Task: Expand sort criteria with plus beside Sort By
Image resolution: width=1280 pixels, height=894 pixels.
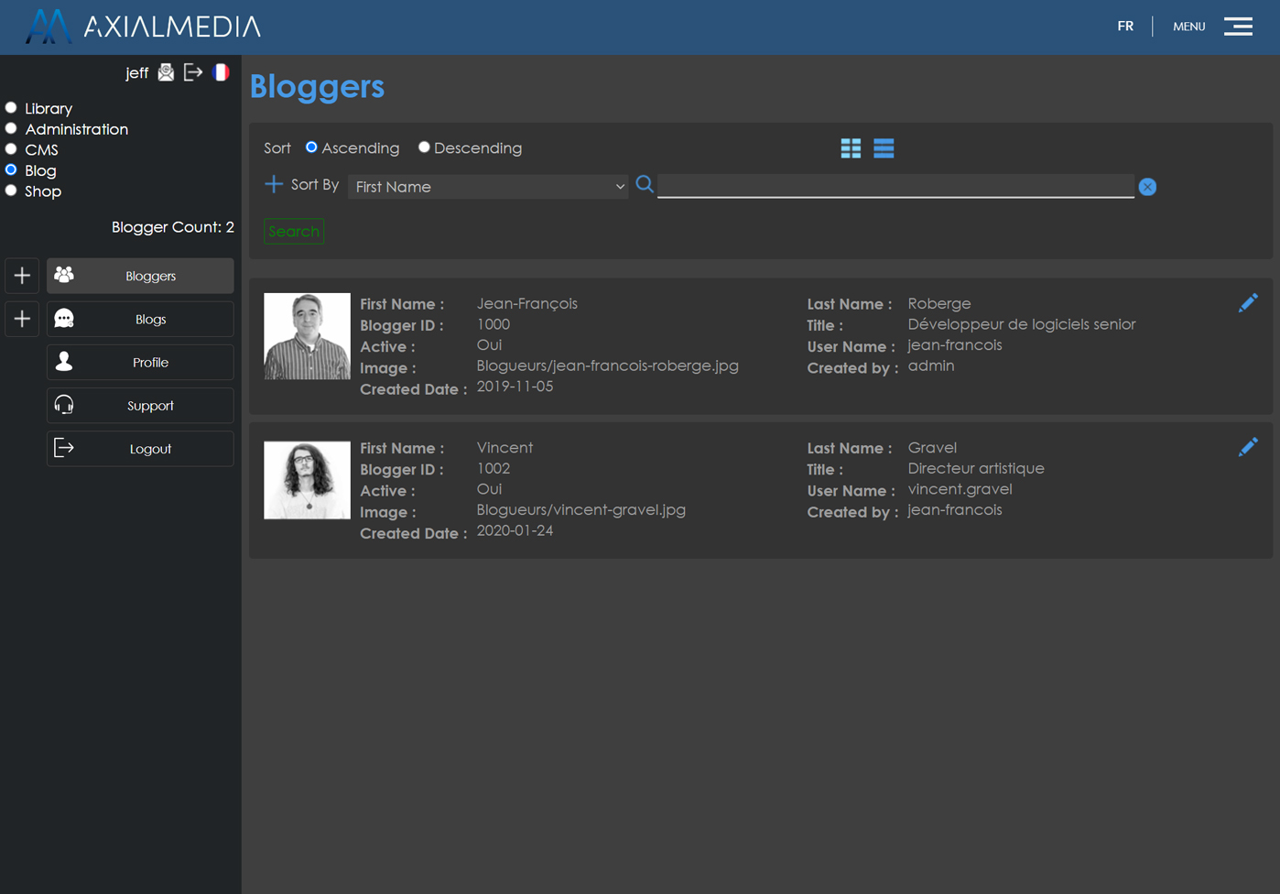Action: (x=273, y=185)
